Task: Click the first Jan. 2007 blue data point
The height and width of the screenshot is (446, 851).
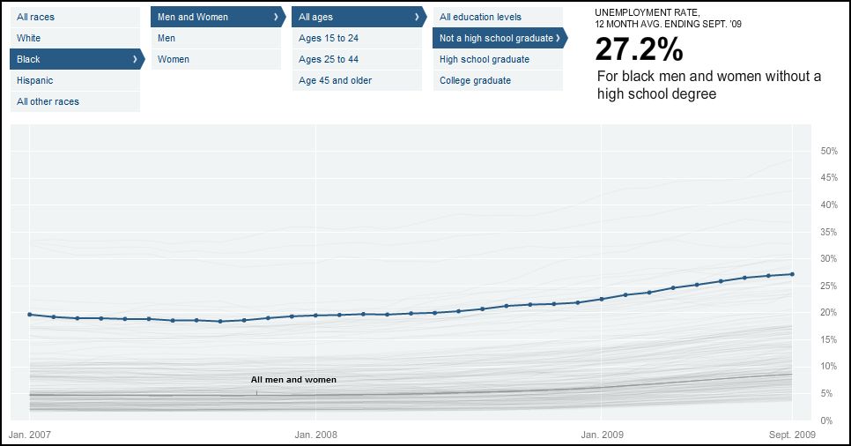Action: pyautogui.click(x=30, y=315)
